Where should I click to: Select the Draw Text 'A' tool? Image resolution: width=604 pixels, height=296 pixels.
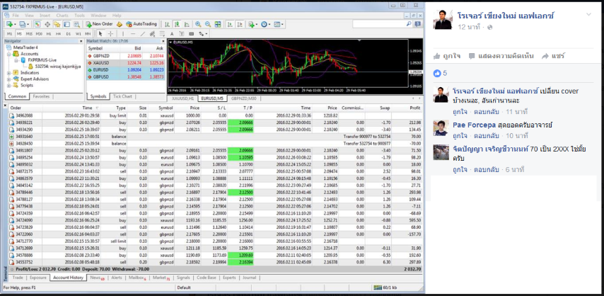coord(172,33)
